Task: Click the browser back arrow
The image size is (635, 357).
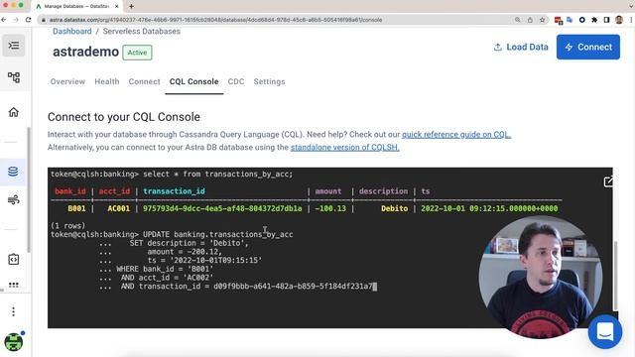Action: pos(4,20)
